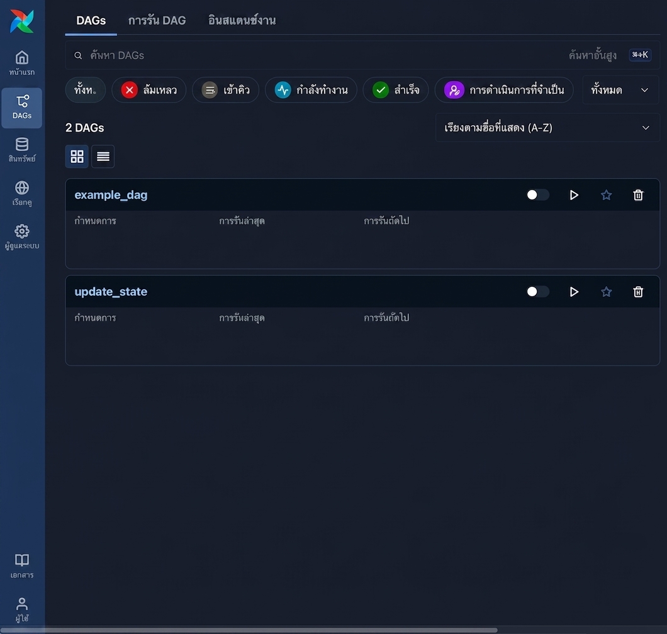This screenshot has width=667, height=634.
Task: Trigger example_dag with the play icon
Action: click(x=574, y=195)
